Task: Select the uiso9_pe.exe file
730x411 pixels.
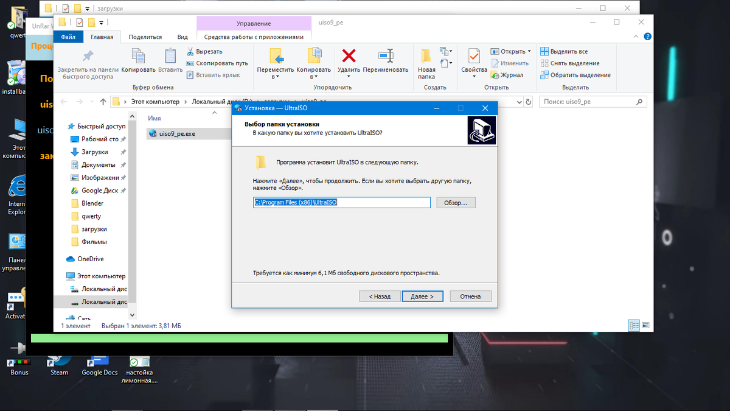Action: click(176, 133)
